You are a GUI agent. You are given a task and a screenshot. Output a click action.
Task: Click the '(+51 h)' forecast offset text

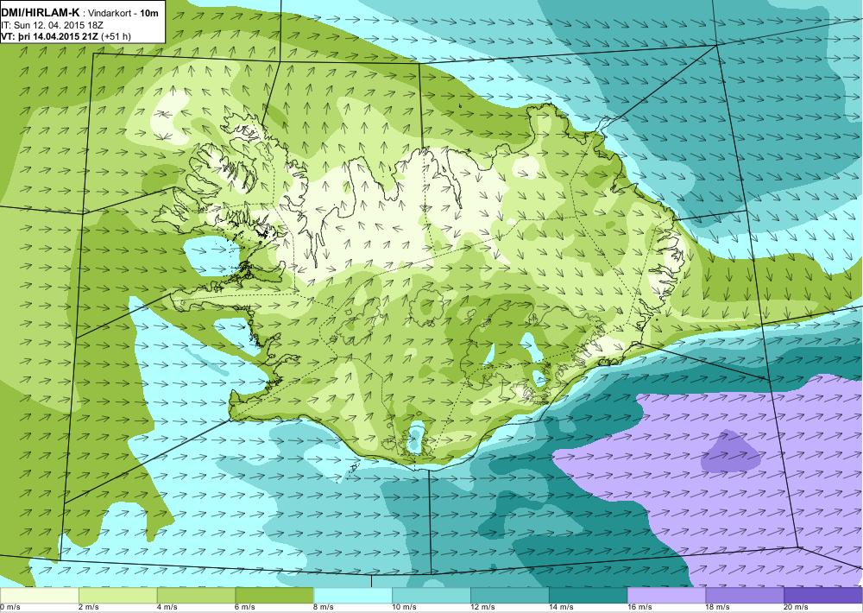click(x=117, y=36)
